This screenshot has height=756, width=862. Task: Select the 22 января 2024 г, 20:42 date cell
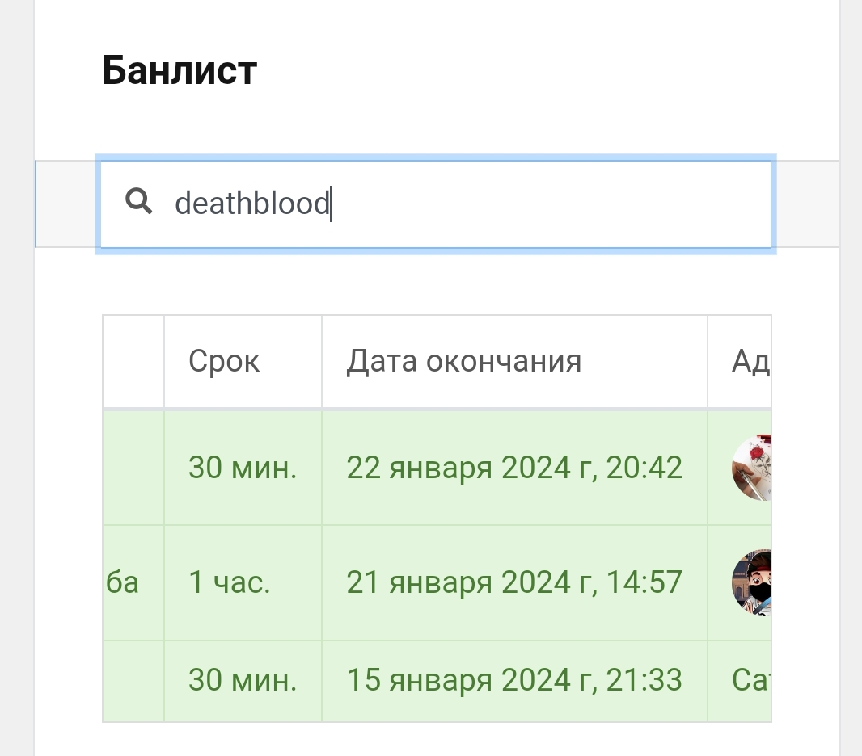click(514, 468)
